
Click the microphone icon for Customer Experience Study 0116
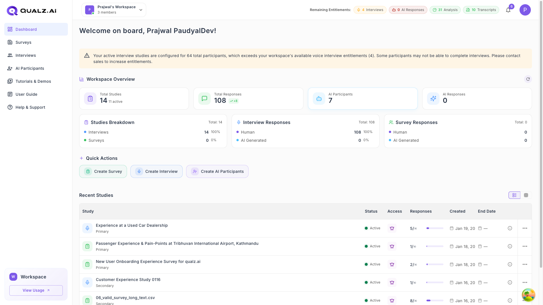tap(87, 282)
